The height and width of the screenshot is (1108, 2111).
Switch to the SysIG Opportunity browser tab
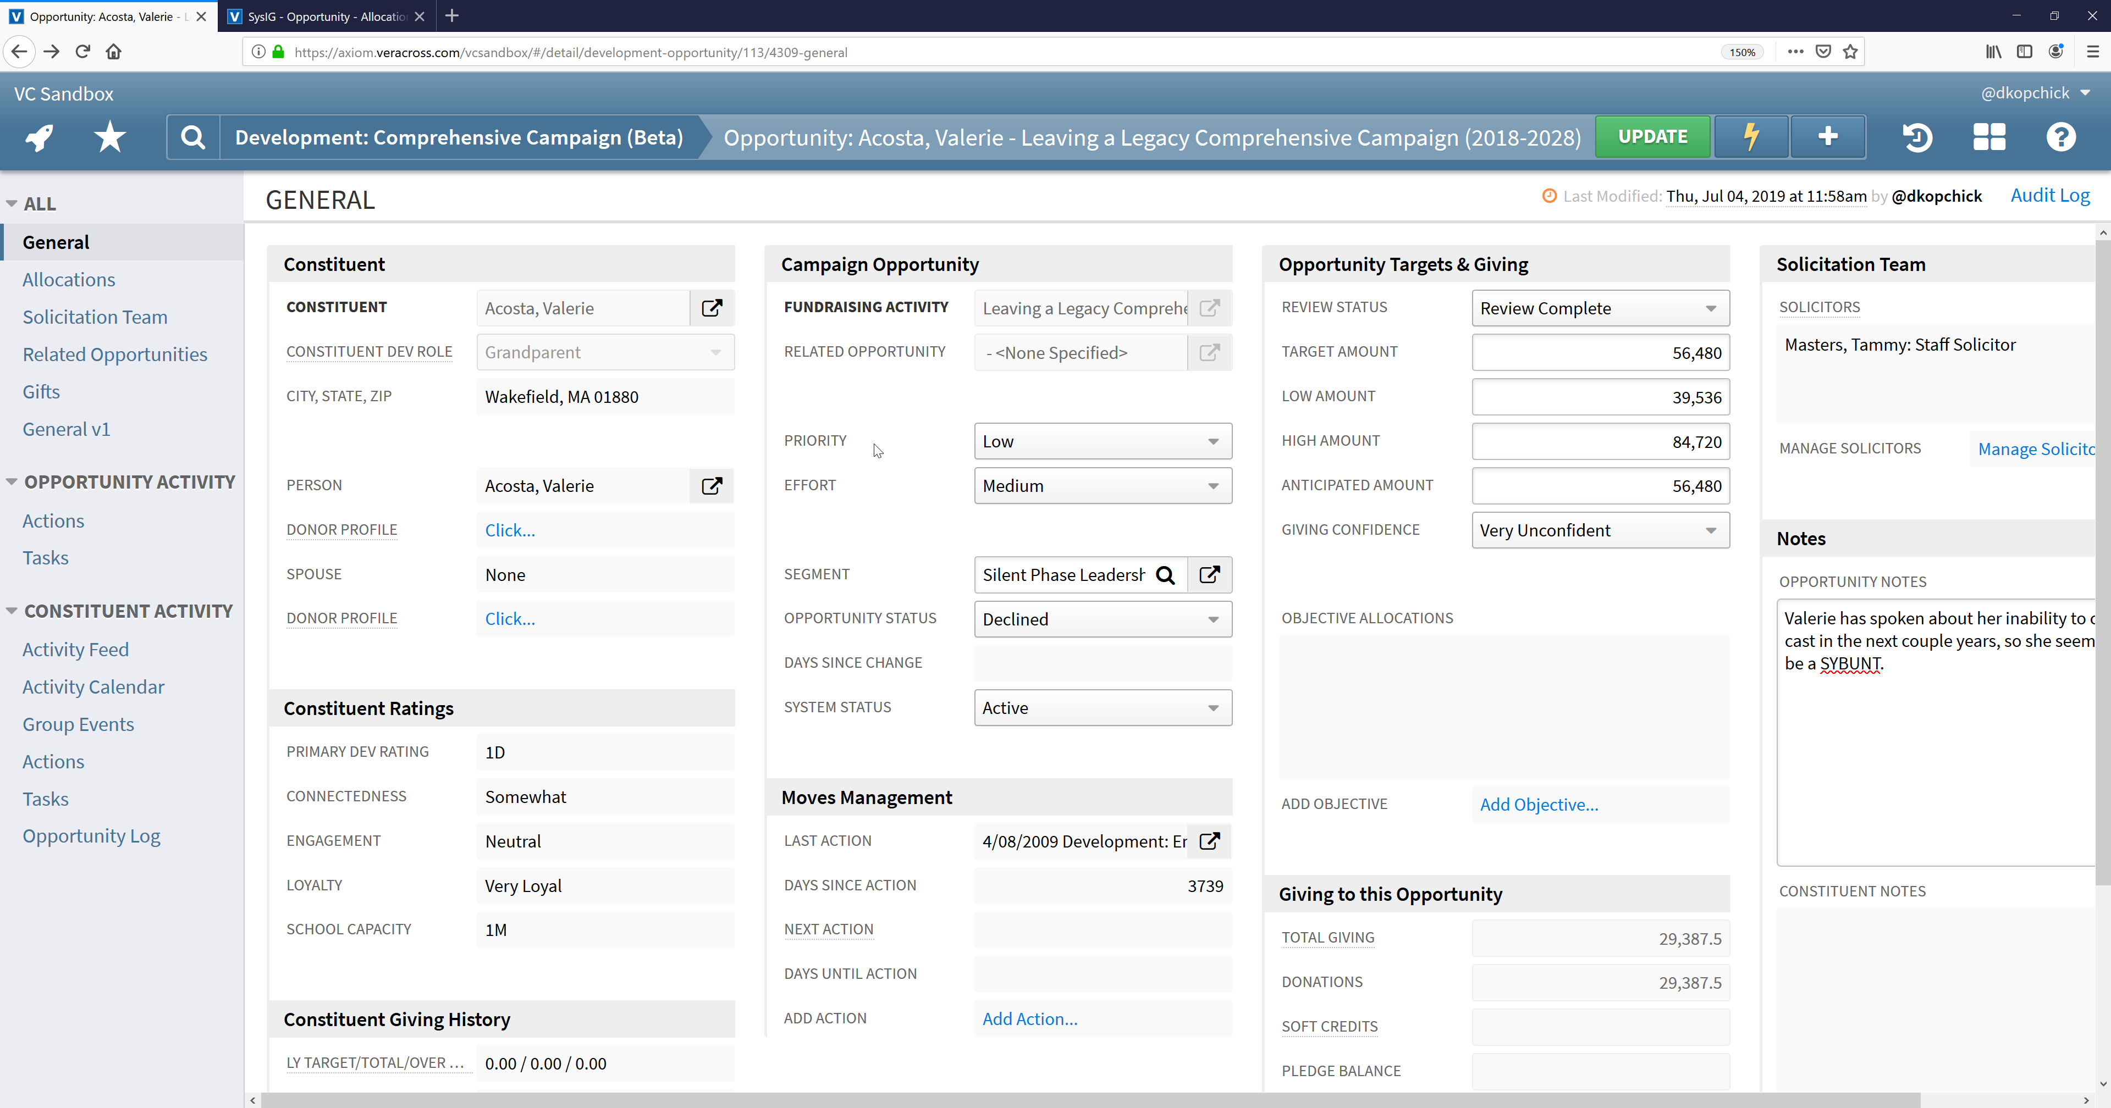coord(327,16)
